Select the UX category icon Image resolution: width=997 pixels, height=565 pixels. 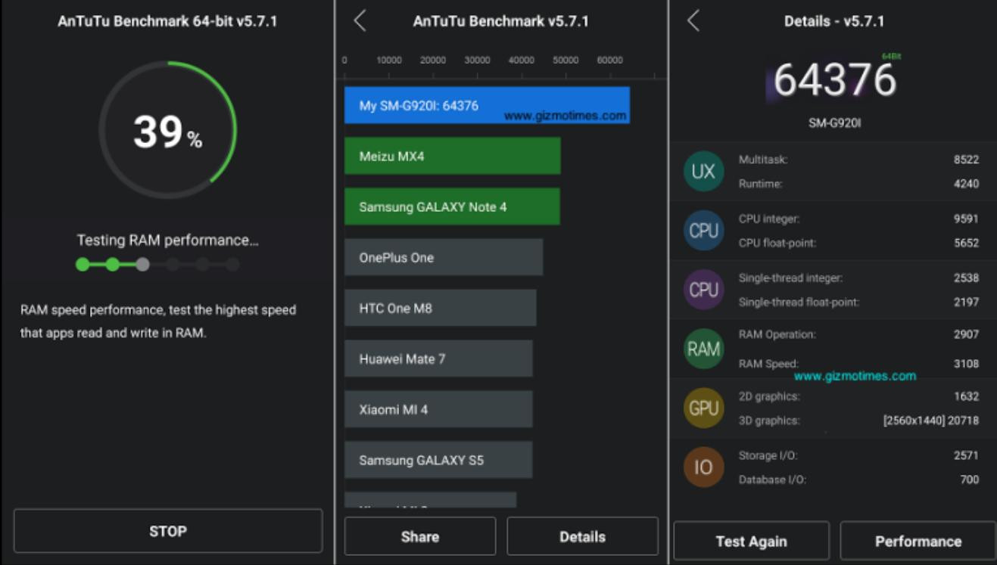coord(703,172)
